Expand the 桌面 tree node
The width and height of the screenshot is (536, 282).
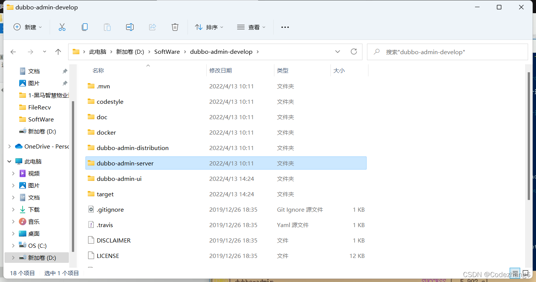click(x=13, y=233)
